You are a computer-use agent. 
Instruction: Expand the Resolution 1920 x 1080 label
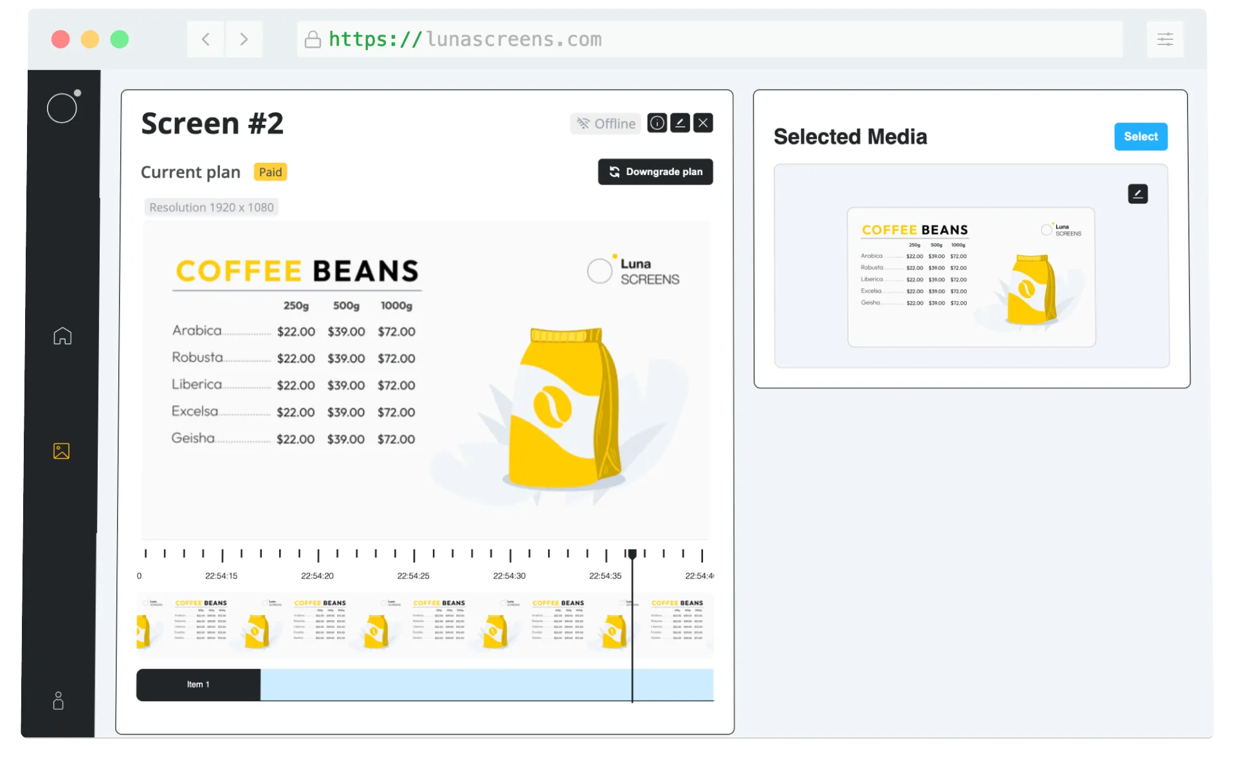point(211,207)
